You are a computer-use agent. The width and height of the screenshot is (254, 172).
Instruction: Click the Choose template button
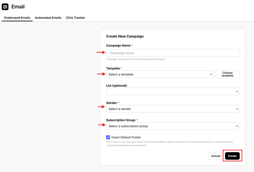227,74
